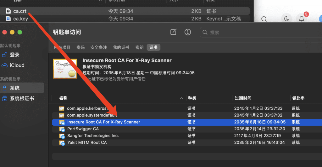
Task: Click the Insecure Root CA For X-Ray Scanner heading
Action: 127,60
